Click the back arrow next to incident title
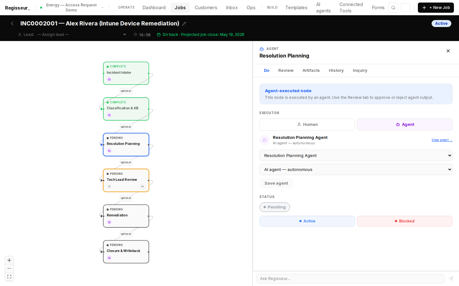This screenshot has width=459, height=286. pos(12,24)
